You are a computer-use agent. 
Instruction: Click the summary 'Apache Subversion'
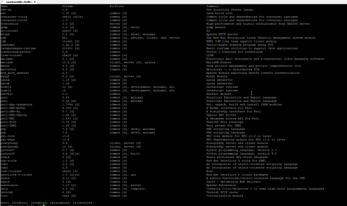[x=221, y=185]
